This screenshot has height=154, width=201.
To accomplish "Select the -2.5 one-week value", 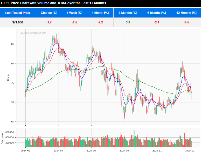I will [x=74, y=22].
